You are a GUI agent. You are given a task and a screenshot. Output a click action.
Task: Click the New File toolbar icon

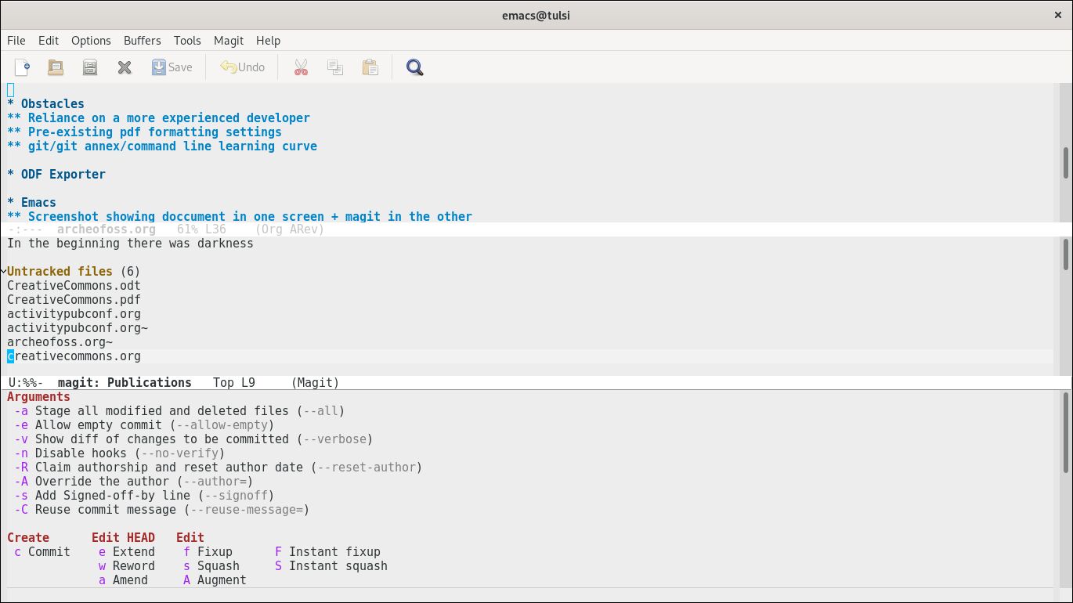coord(22,67)
